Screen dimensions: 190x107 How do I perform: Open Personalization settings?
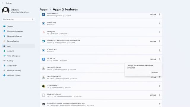coord(18,41)
